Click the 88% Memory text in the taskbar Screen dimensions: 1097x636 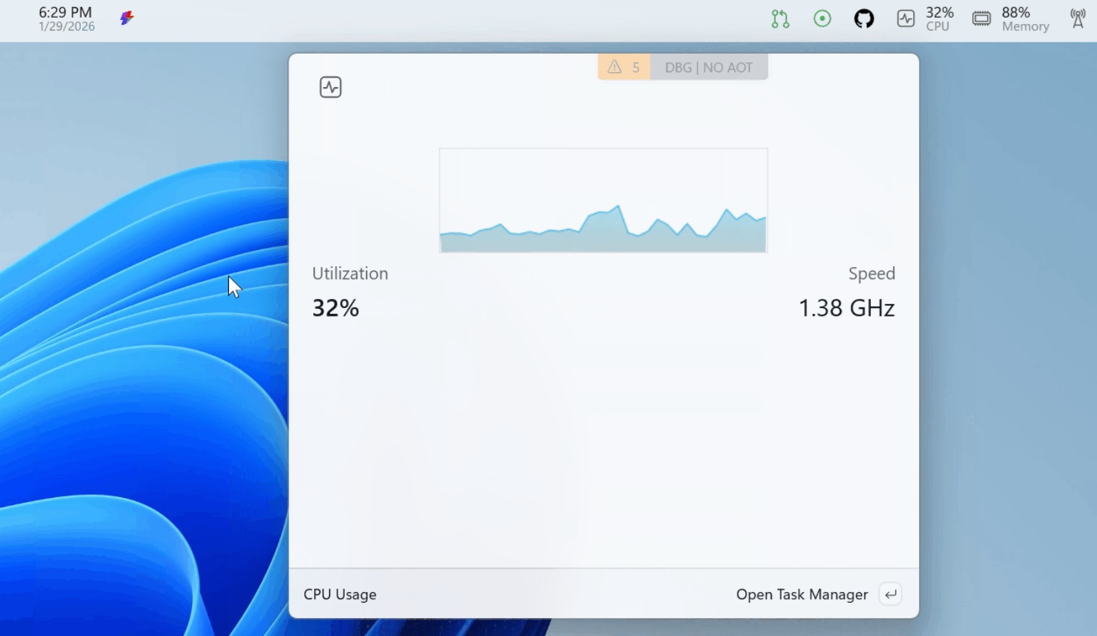coord(1025,18)
